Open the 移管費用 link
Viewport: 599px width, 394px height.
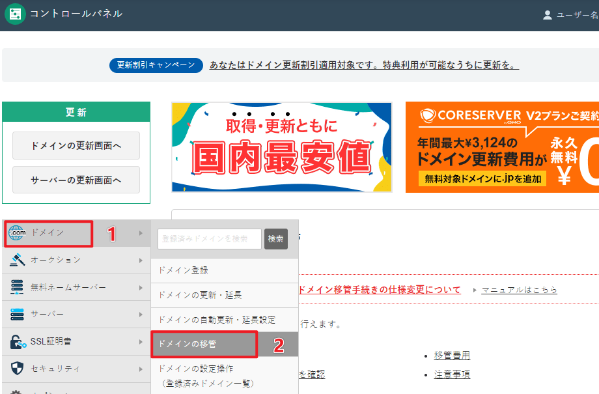452,356
